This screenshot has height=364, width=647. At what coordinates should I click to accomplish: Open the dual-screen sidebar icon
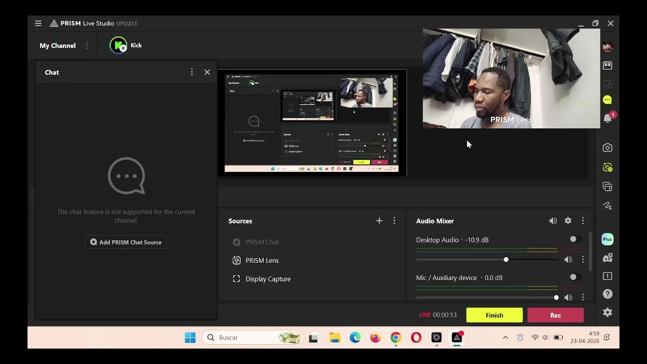pyautogui.click(x=608, y=84)
